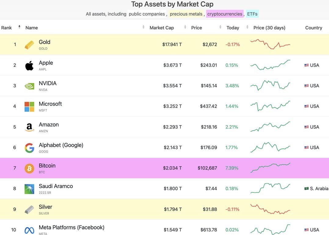This screenshot has width=329, height=235.
Task: Open the Apple company page
Action: click(46, 63)
